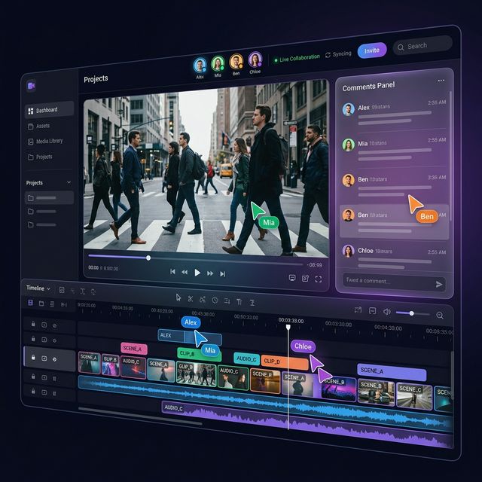The image size is (482, 482).
Task: Click the Live Collaboration indicator
Action: coord(297,59)
